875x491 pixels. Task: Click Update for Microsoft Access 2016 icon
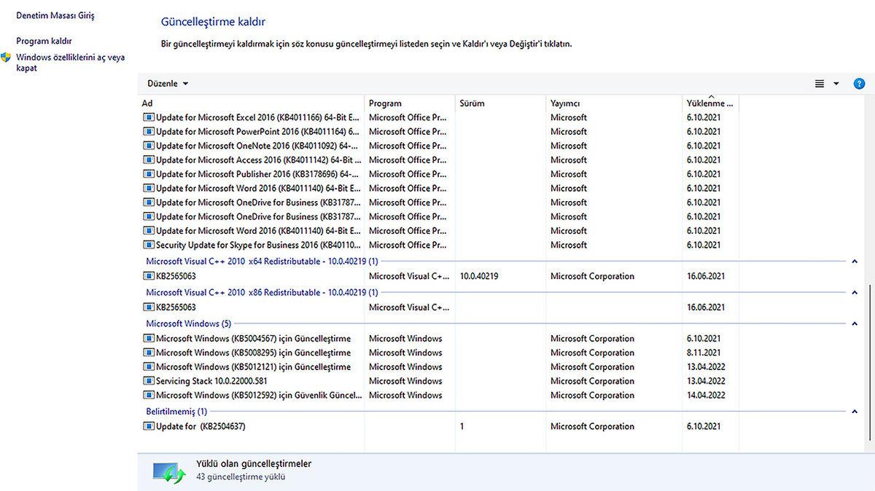(x=148, y=160)
